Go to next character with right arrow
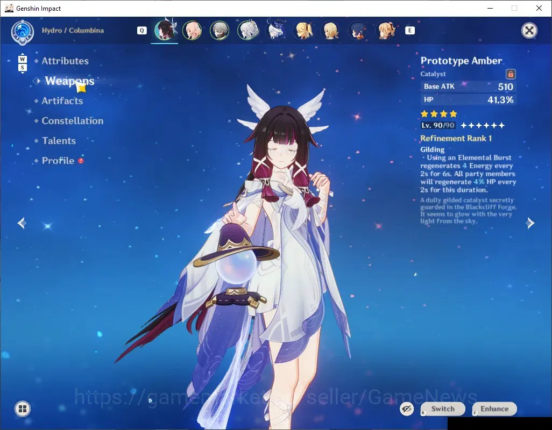 coord(530,223)
